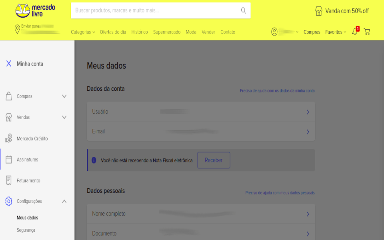Viewport: 384px width, 240px height.
Task: Open the Nome completo row chevron
Action: pyautogui.click(x=308, y=214)
